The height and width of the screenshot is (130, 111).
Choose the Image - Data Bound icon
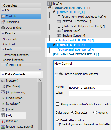coord(3,127)
